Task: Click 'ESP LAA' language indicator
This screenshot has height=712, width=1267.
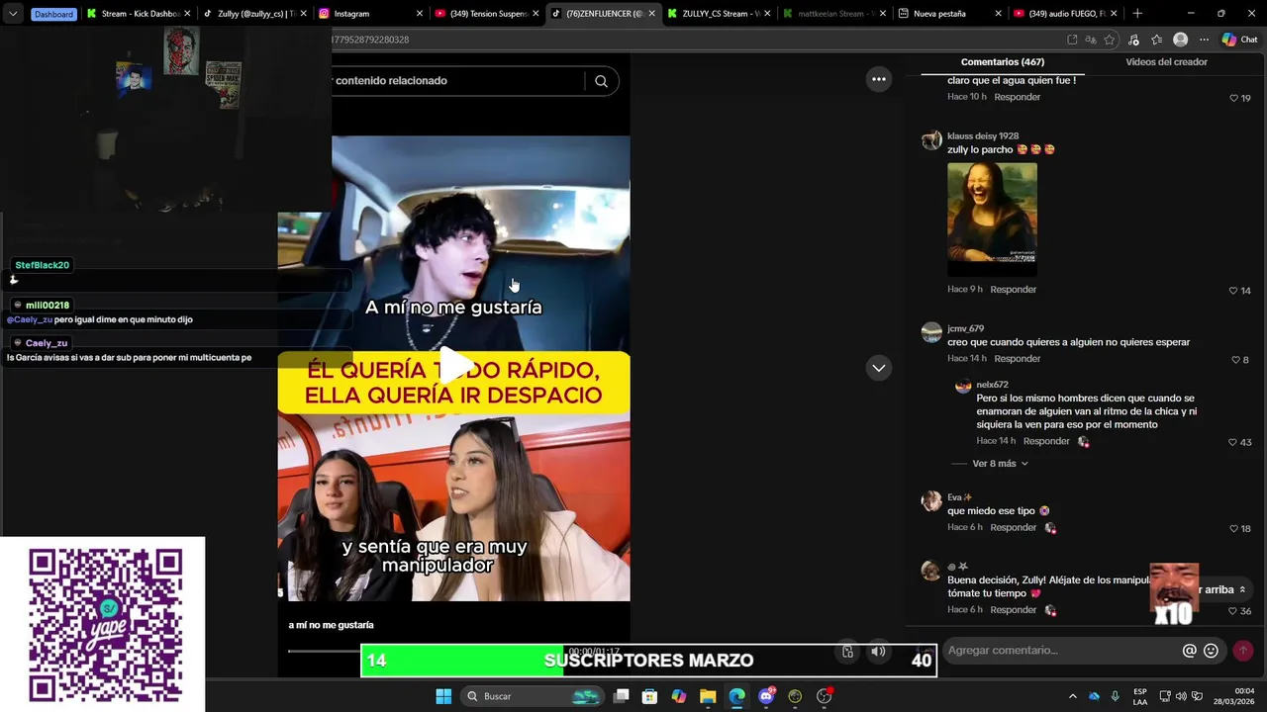Action: pyautogui.click(x=1140, y=696)
